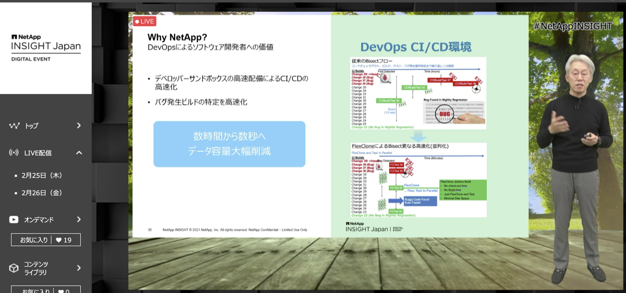This screenshot has height=293, width=626.
Task: Click the DIGITAL EVENT text in sidebar
Action: (31, 59)
